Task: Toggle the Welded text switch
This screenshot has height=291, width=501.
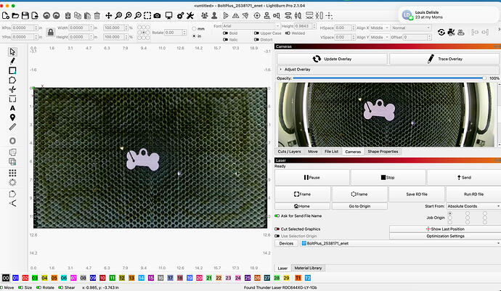Action: (x=288, y=33)
